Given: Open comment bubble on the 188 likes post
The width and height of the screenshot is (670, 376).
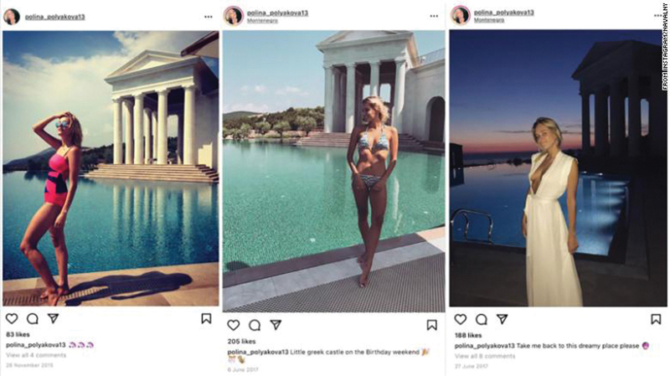Looking at the screenshot, I should pos(482,319).
